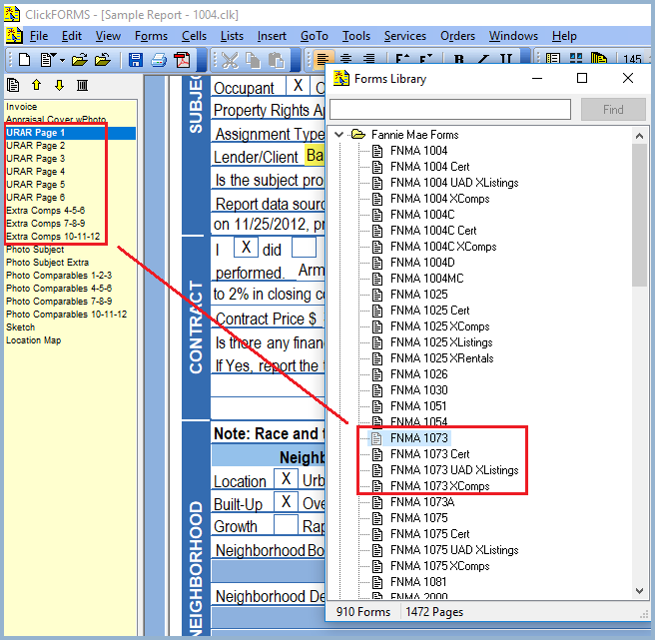Select Invoice in forms list
Screen dimensions: 655x640
tap(21, 107)
